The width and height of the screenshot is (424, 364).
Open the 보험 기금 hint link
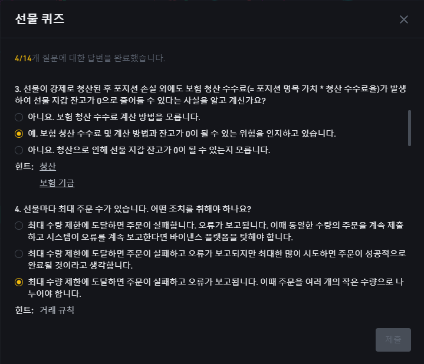[57, 183]
